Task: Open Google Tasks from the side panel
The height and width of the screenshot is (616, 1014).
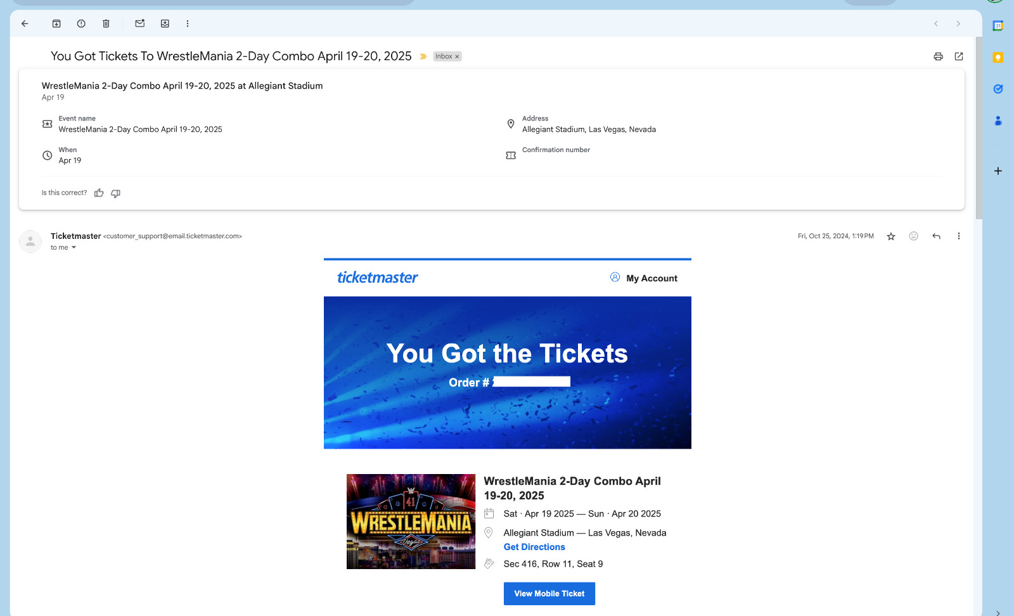Action: click(x=998, y=89)
